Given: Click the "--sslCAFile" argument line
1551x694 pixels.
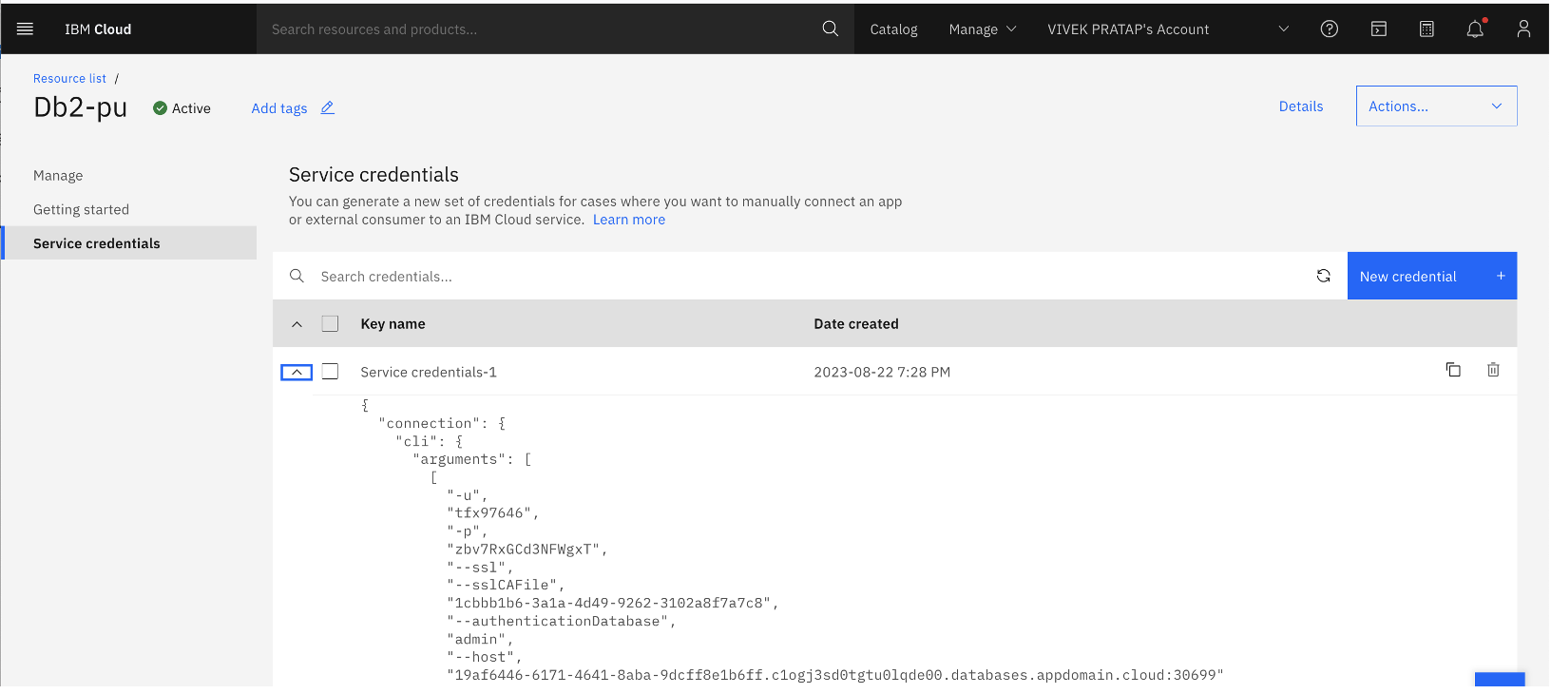Looking at the screenshot, I should click(x=506, y=586).
